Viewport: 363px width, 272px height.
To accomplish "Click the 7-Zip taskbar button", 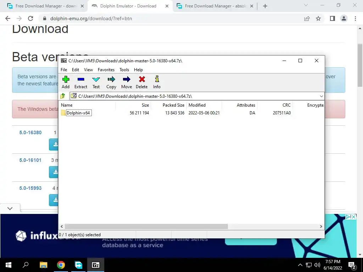I will pyautogui.click(x=96, y=265).
